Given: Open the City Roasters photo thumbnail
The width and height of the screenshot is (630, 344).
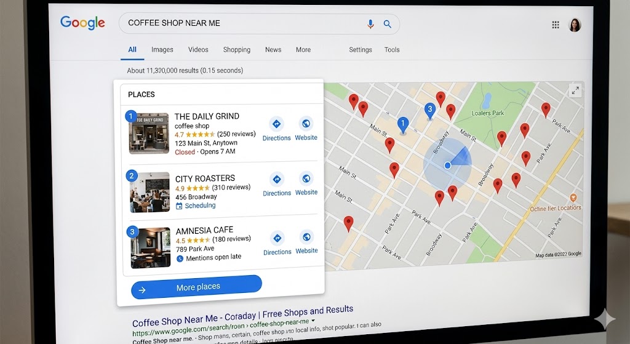Looking at the screenshot, I should [150, 193].
